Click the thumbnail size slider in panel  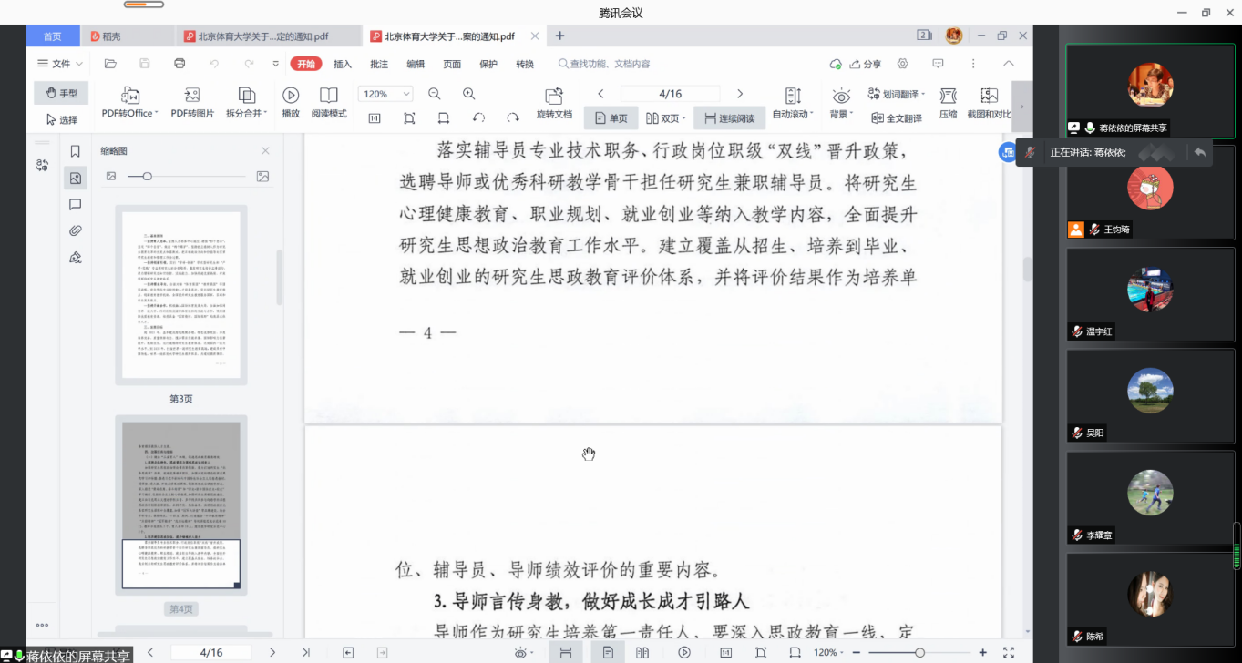[148, 176]
